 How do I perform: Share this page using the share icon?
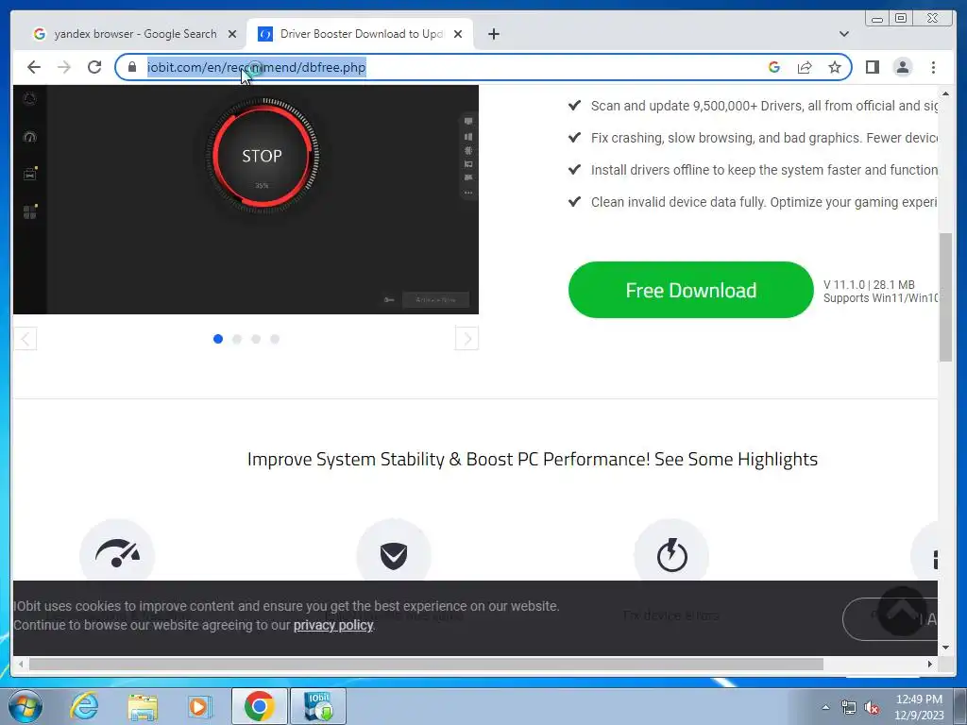[805, 67]
